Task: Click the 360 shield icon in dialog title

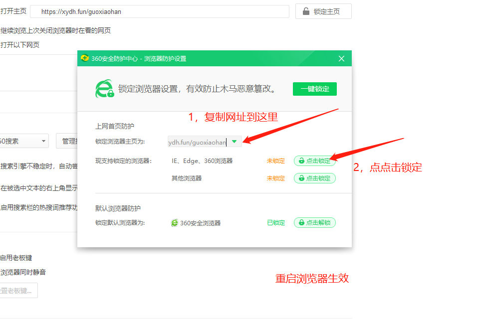Action: tap(85, 58)
